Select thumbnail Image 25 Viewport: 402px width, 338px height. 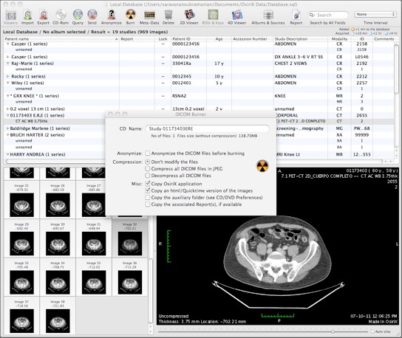click(21, 200)
